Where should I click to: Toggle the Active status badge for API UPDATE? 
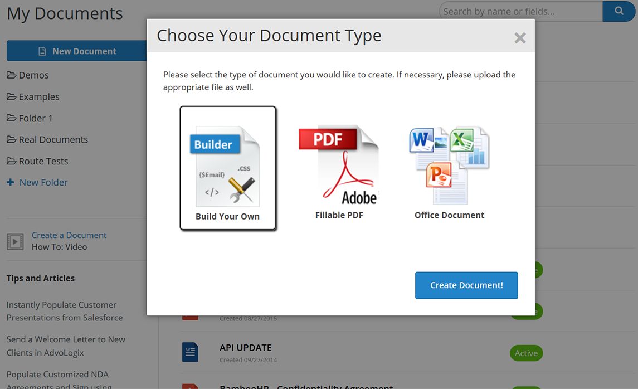526,353
